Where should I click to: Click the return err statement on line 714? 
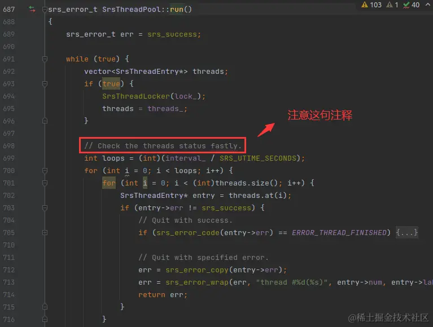coord(163,295)
